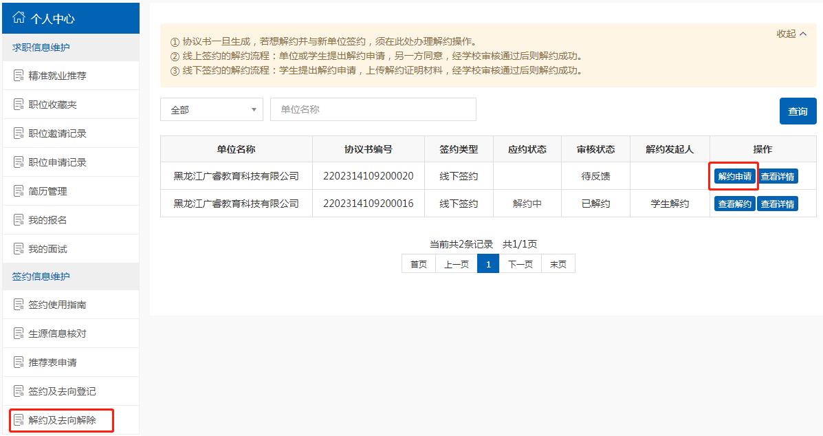
Task: Click the icon beside 我的面试
Action: coord(19,249)
